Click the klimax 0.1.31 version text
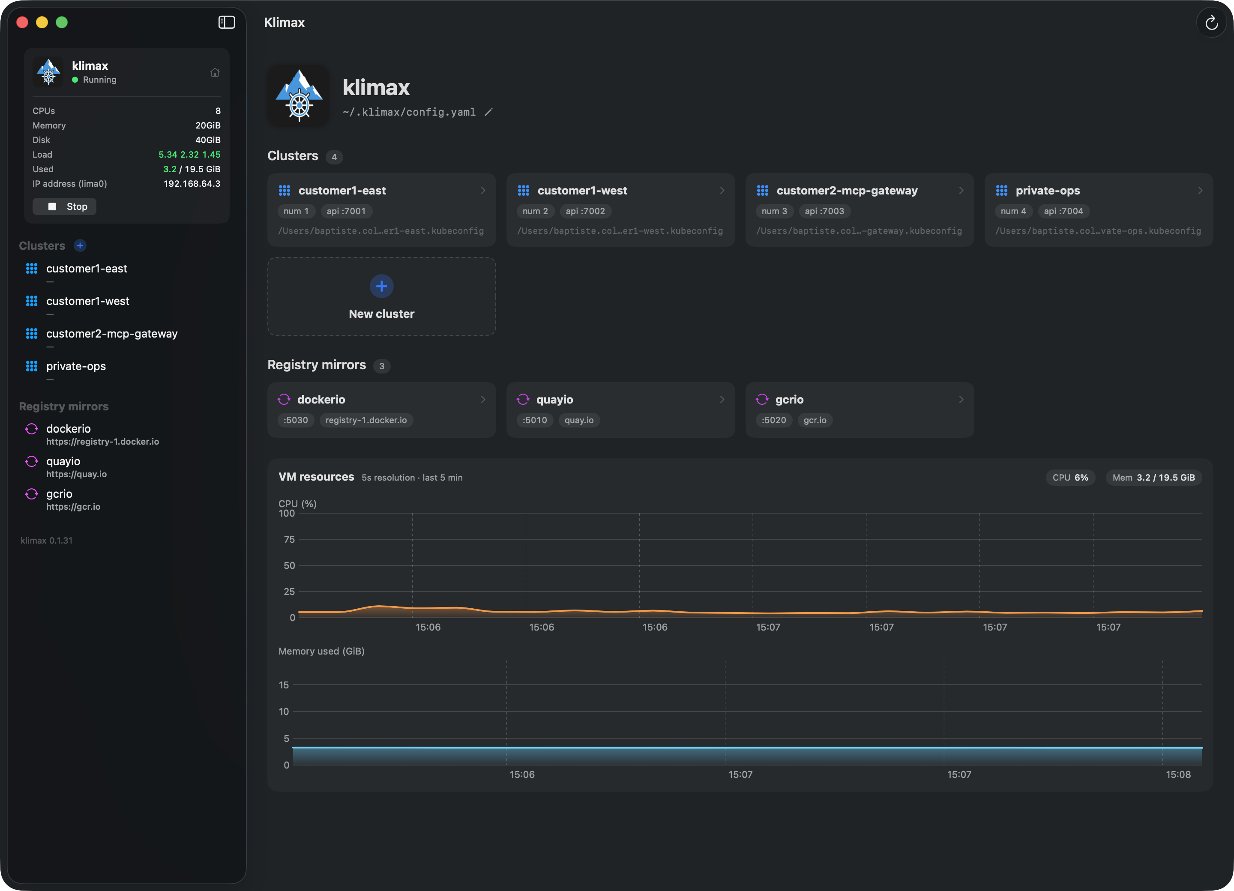 click(x=46, y=541)
